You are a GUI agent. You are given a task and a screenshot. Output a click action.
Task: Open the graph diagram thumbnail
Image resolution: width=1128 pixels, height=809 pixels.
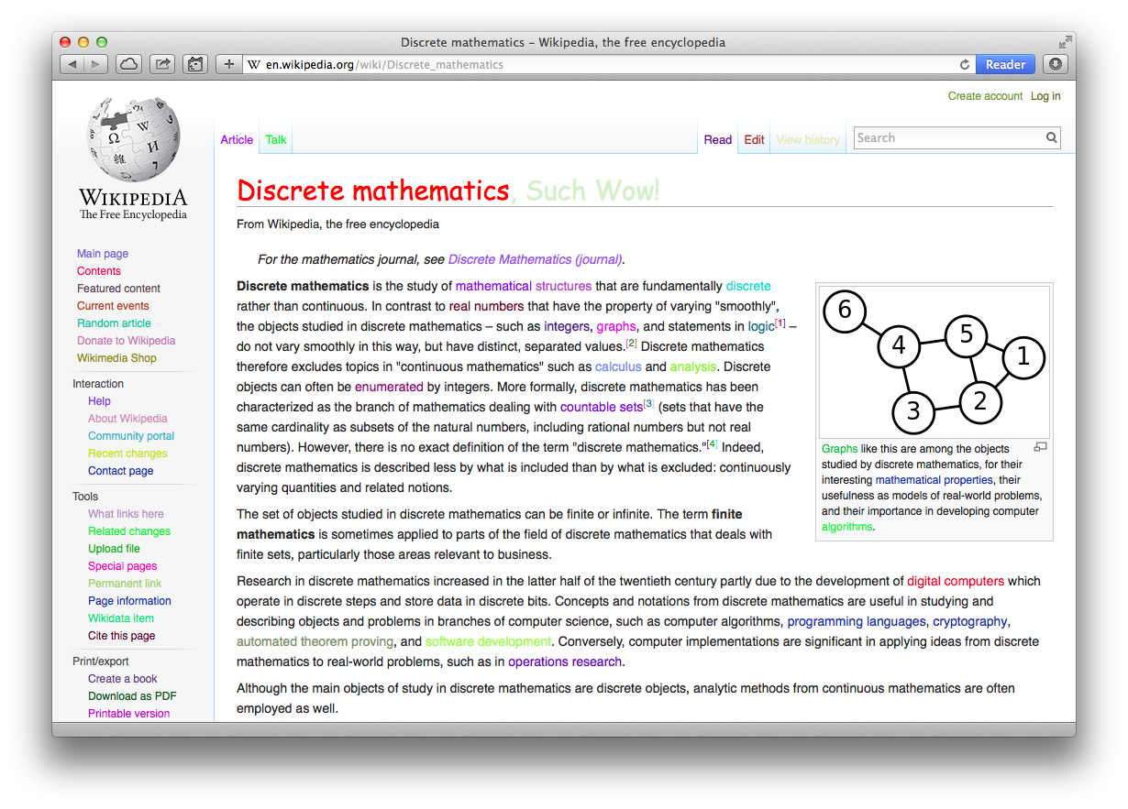[x=934, y=362]
